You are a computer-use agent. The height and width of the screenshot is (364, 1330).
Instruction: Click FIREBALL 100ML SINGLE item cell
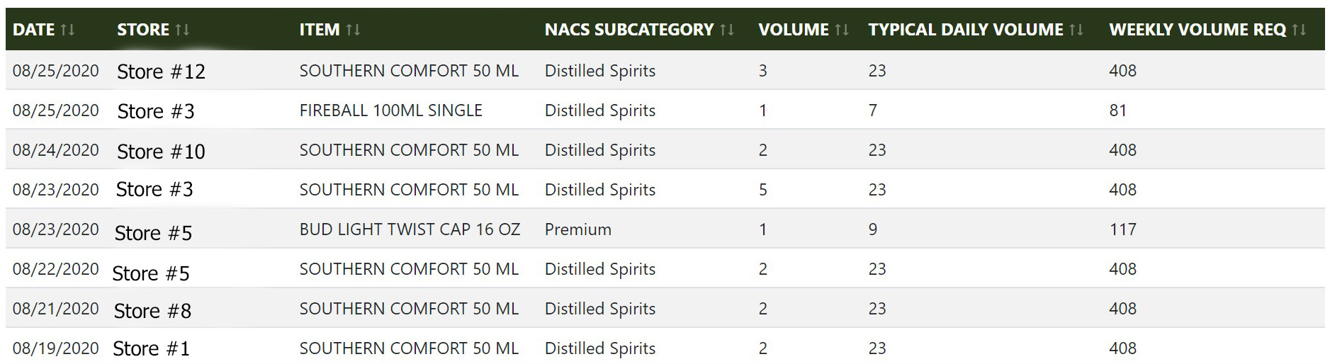click(390, 110)
